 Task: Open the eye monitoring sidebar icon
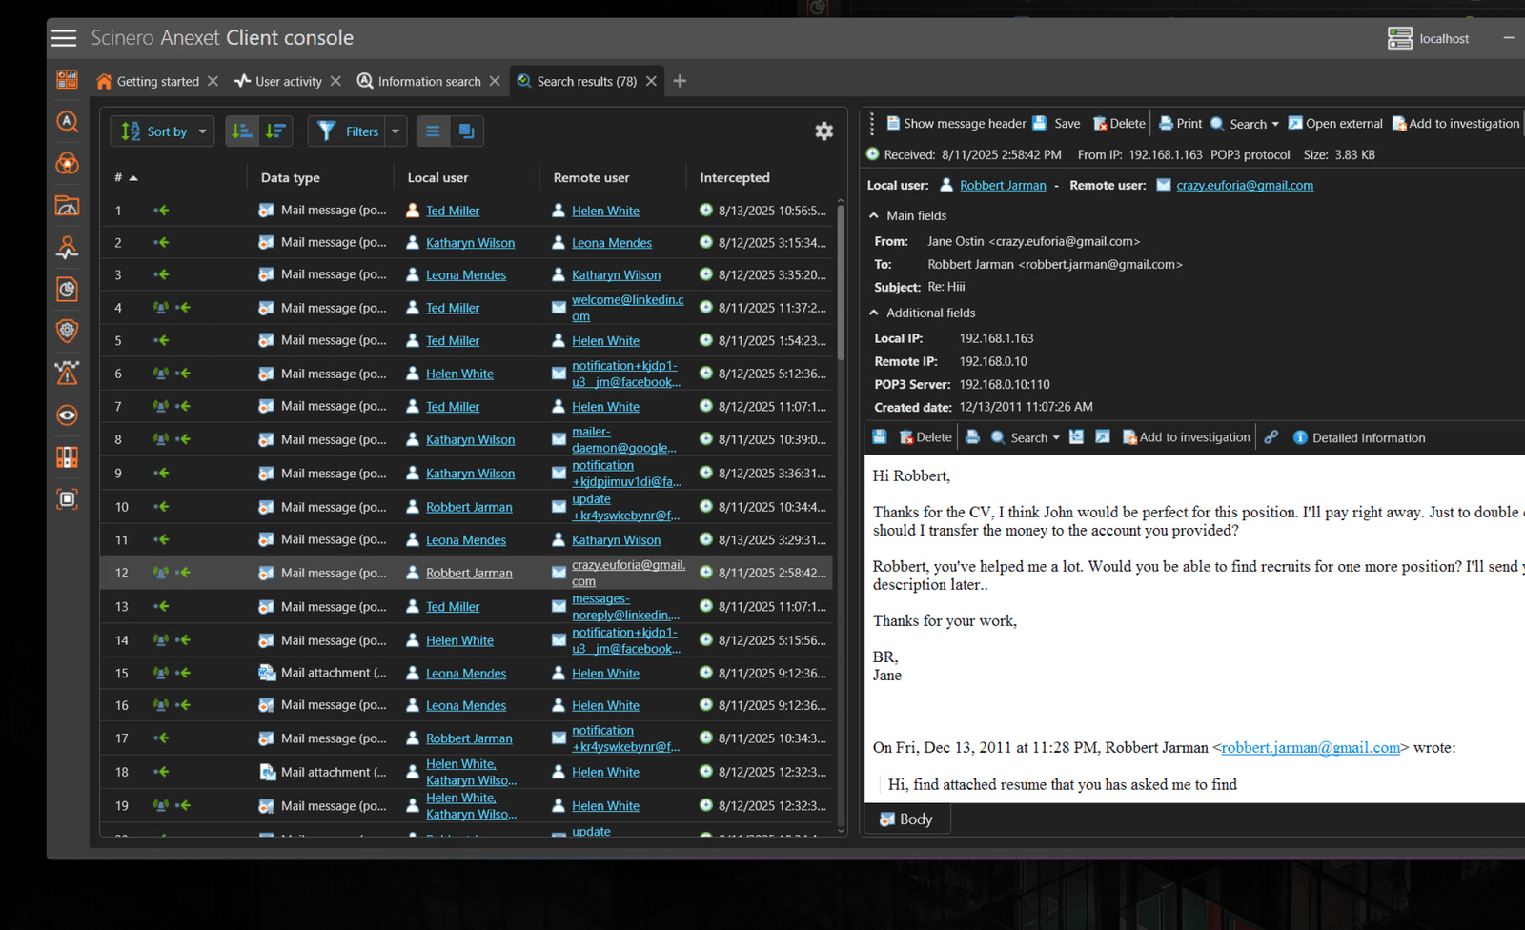coord(67,414)
